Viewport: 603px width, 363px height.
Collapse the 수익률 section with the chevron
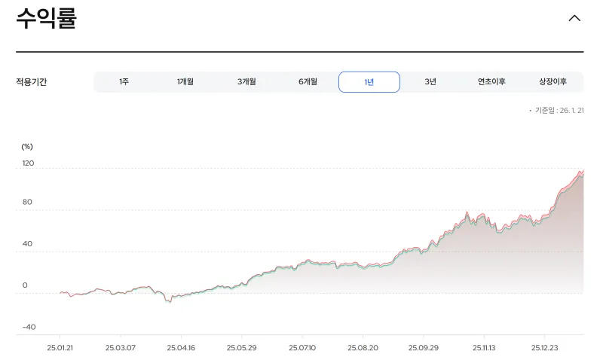(574, 18)
